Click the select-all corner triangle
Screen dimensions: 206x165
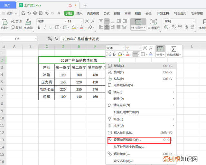[4, 47]
